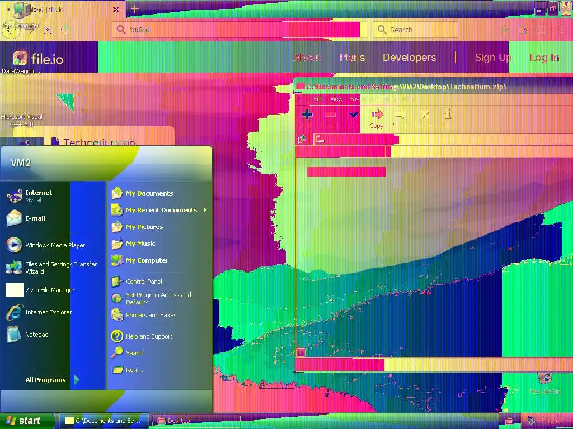Click the Windows start button
The image size is (573, 429).
click(x=27, y=421)
